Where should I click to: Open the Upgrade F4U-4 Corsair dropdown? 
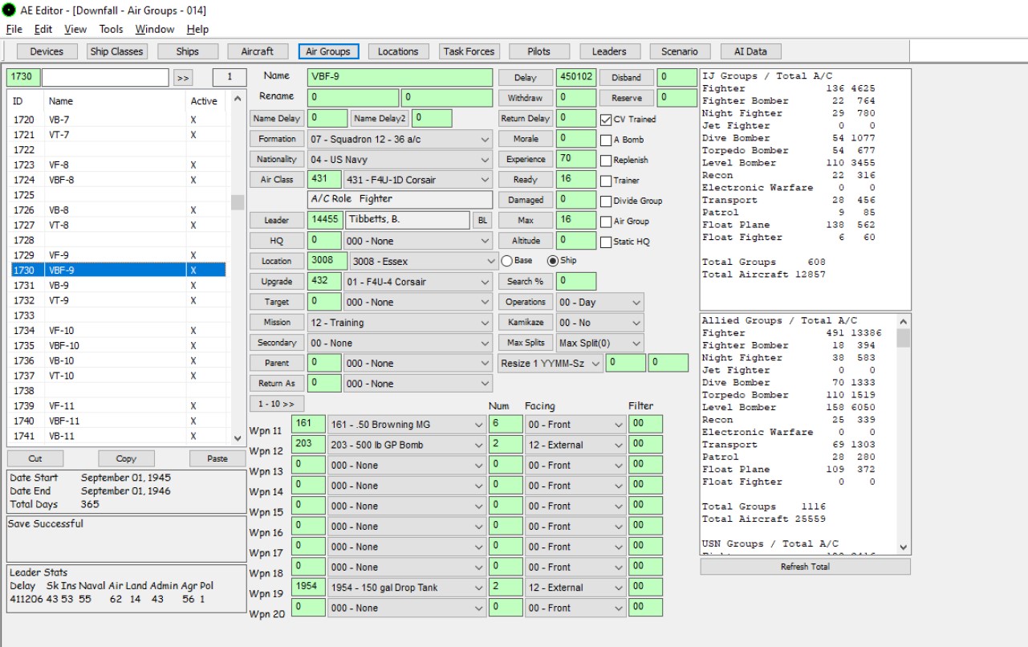tap(417, 282)
